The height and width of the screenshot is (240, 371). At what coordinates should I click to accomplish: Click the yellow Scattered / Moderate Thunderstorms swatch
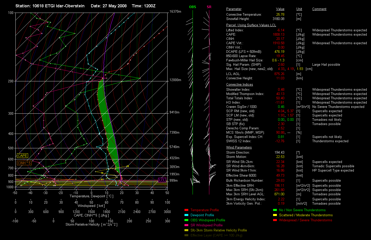[275, 215]
